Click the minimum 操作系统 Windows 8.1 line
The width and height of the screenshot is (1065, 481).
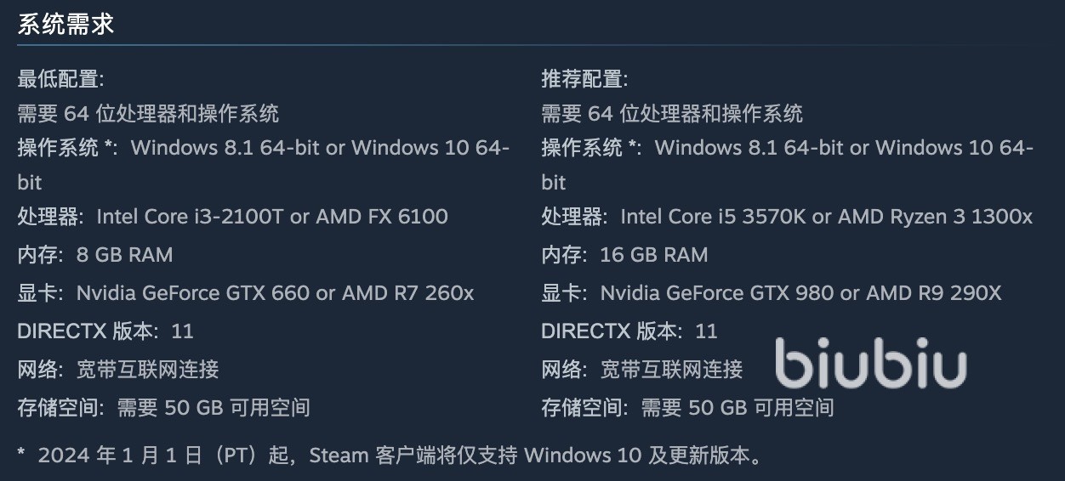(x=264, y=148)
